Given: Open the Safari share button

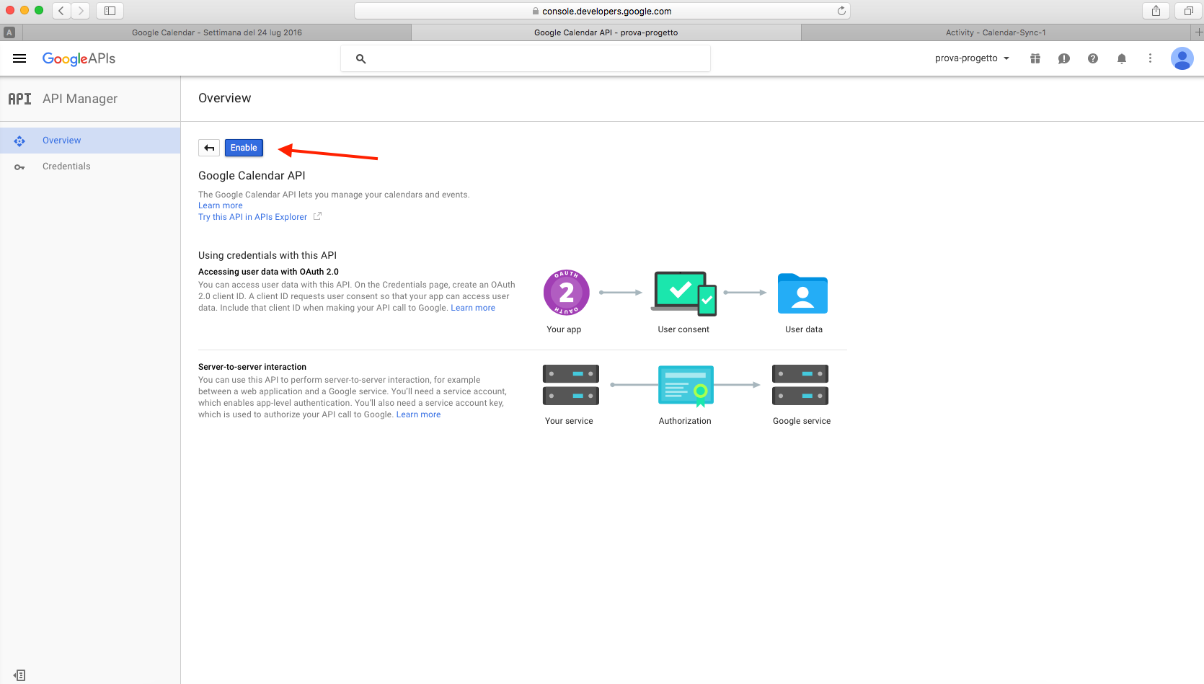Looking at the screenshot, I should (x=1156, y=11).
